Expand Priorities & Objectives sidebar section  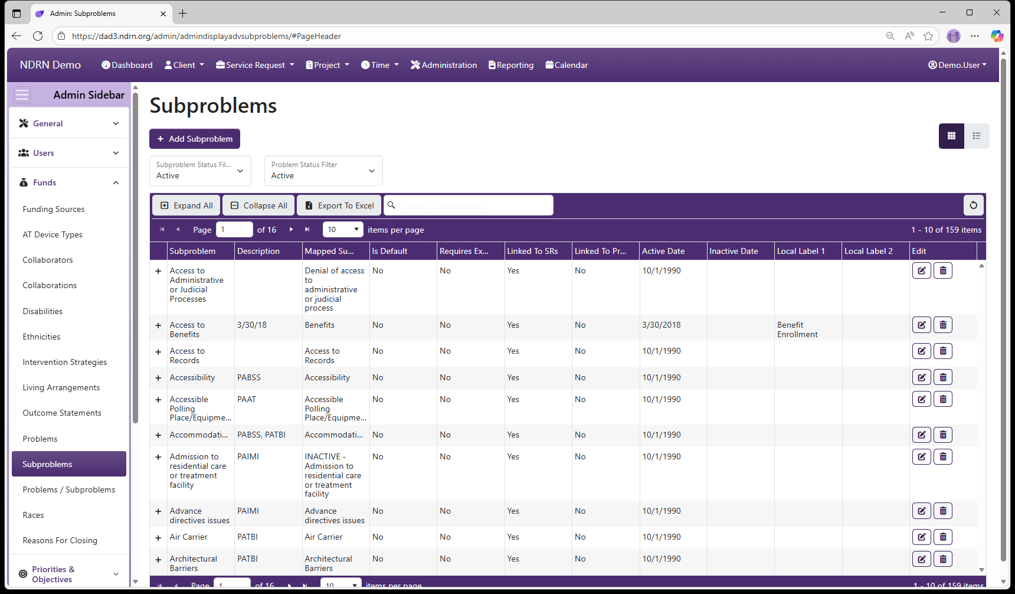pyautogui.click(x=69, y=574)
